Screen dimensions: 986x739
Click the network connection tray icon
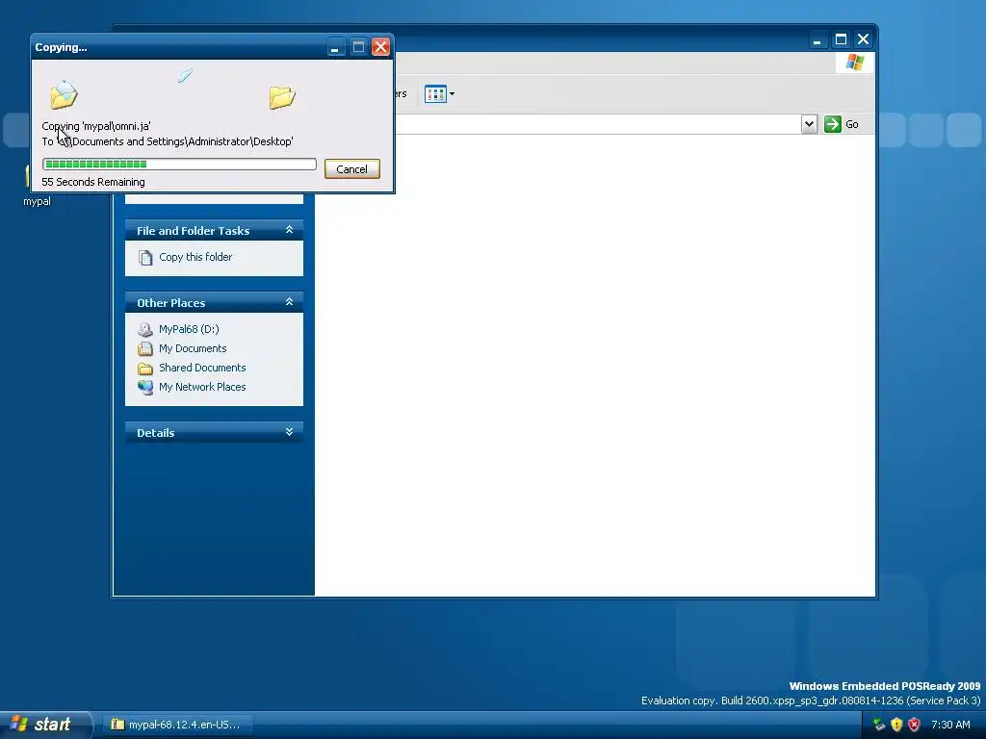click(879, 725)
